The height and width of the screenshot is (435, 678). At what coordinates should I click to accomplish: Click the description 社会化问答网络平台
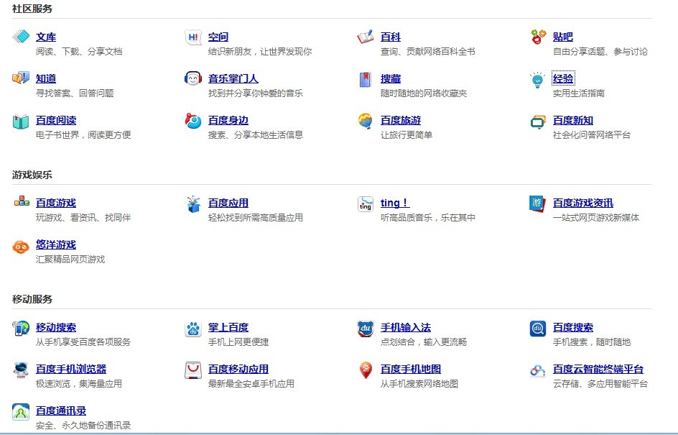point(592,134)
